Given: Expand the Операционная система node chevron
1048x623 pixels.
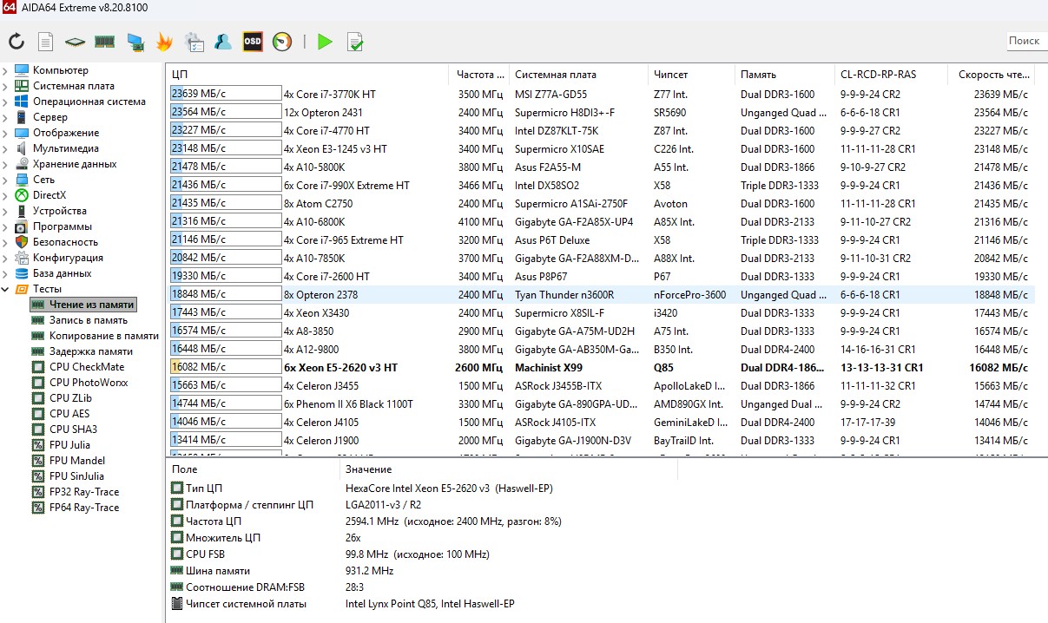Looking at the screenshot, I should 6,102.
